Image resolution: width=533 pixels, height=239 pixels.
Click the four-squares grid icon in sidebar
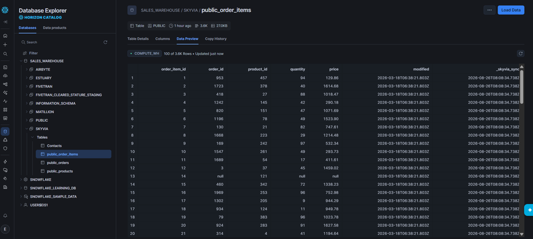pos(5,110)
